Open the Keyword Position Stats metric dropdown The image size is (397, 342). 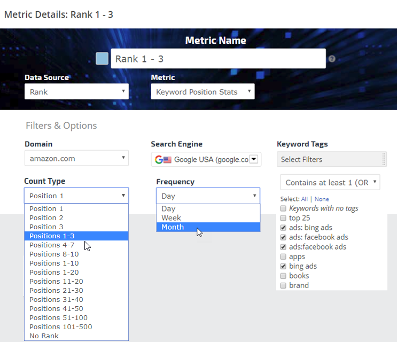tap(203, 91)
